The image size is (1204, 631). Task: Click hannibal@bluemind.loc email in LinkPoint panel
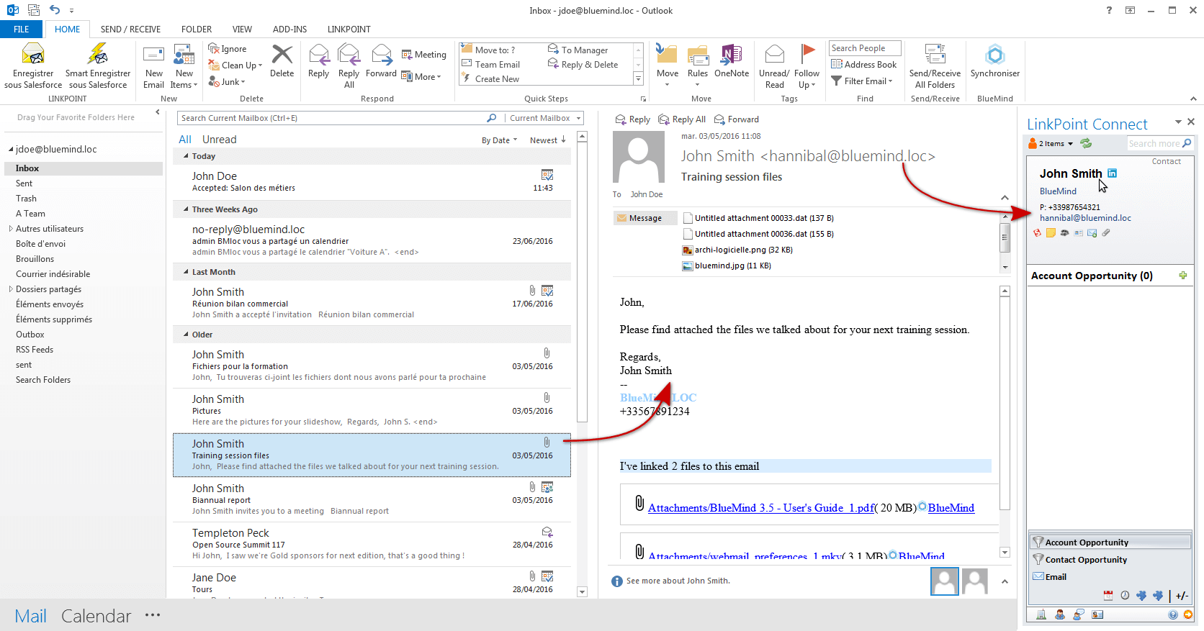[1084, 218]
